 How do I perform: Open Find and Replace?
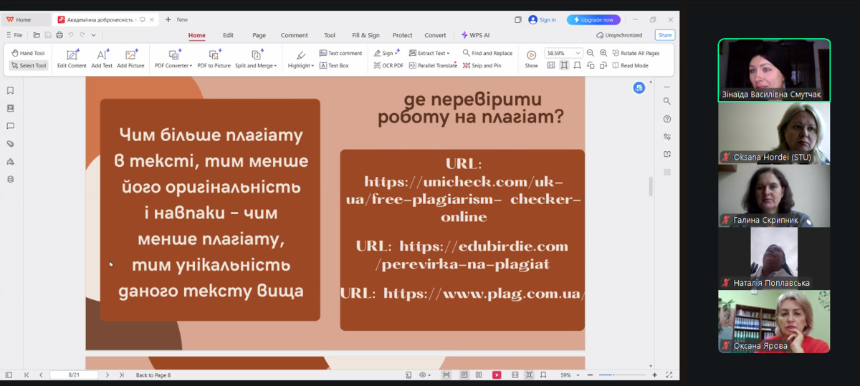[x=487, y=53]
